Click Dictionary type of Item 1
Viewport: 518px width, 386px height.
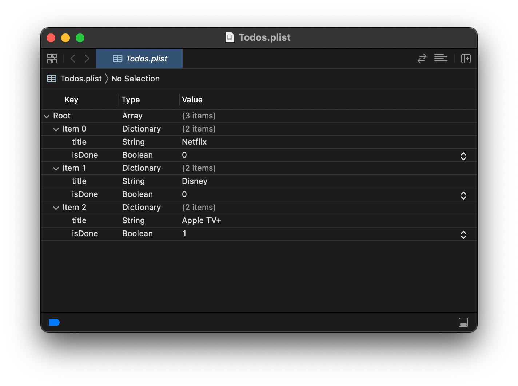142,168
